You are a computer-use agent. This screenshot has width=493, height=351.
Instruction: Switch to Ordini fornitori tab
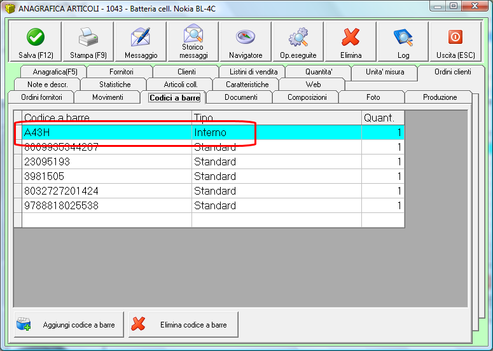41,97
